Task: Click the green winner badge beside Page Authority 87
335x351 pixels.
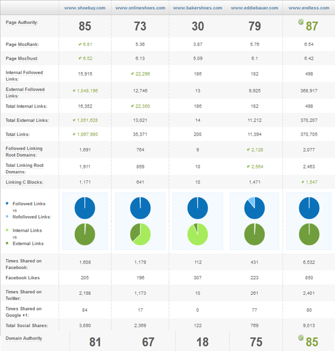Action: (x=301, y=22)
